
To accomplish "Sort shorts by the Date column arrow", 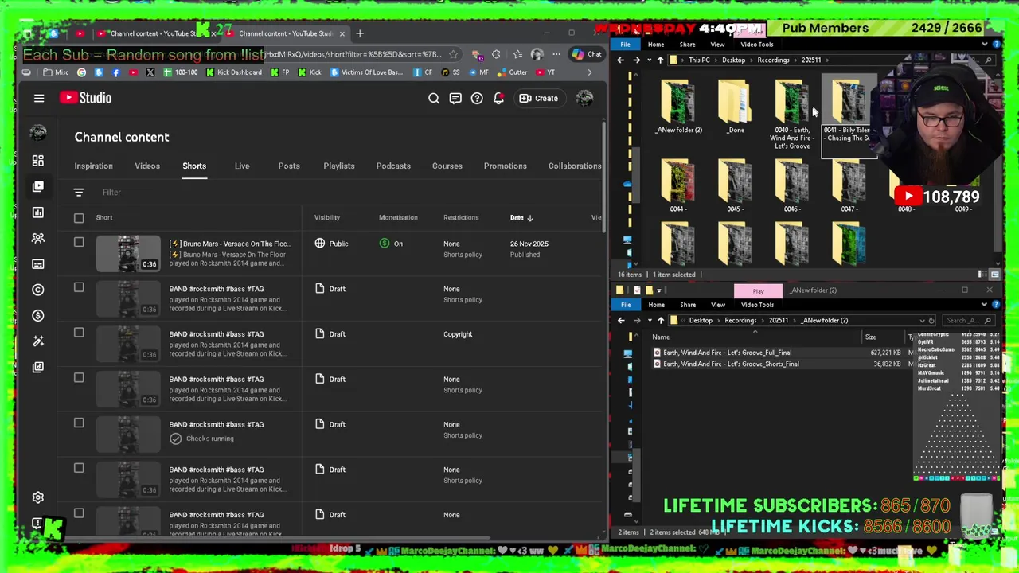I will tap(529, 217).
